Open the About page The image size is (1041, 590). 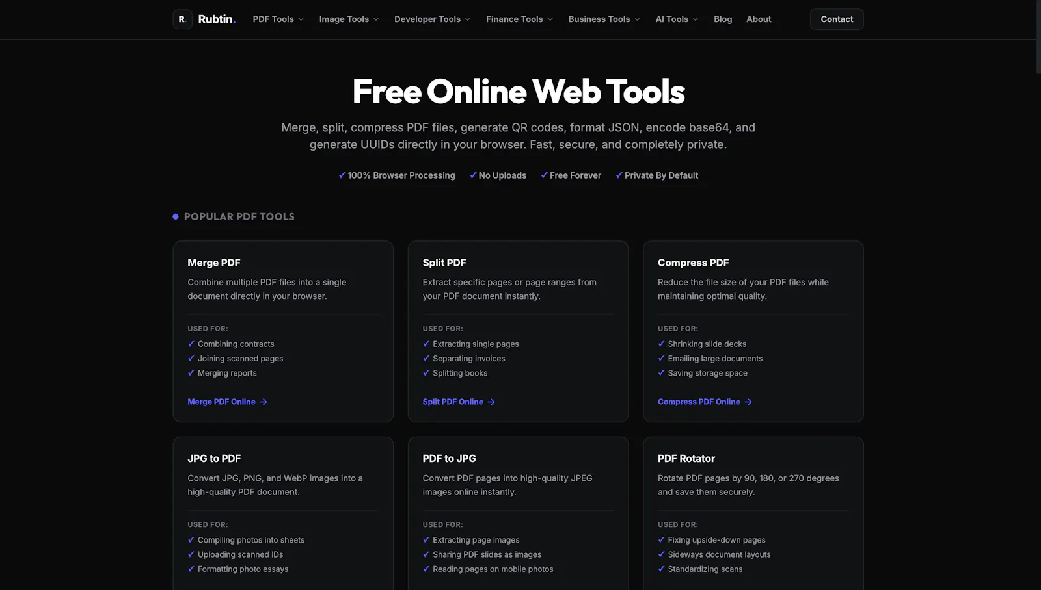click(x=759, y=19)
